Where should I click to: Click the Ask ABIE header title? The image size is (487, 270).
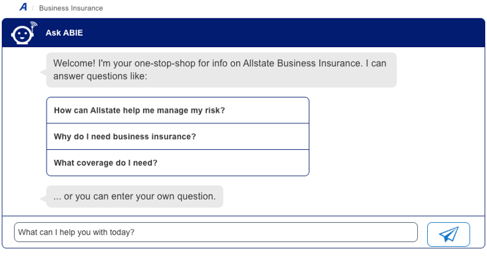click(x=64, y=33)
